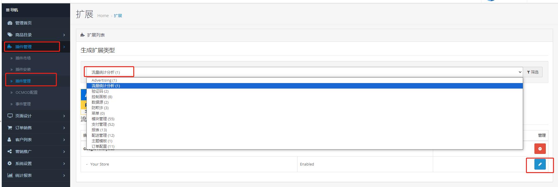The image size is (558, 187).
Task: Open OCMOD配置 submenu item
Action: click(x=26, y=92)
